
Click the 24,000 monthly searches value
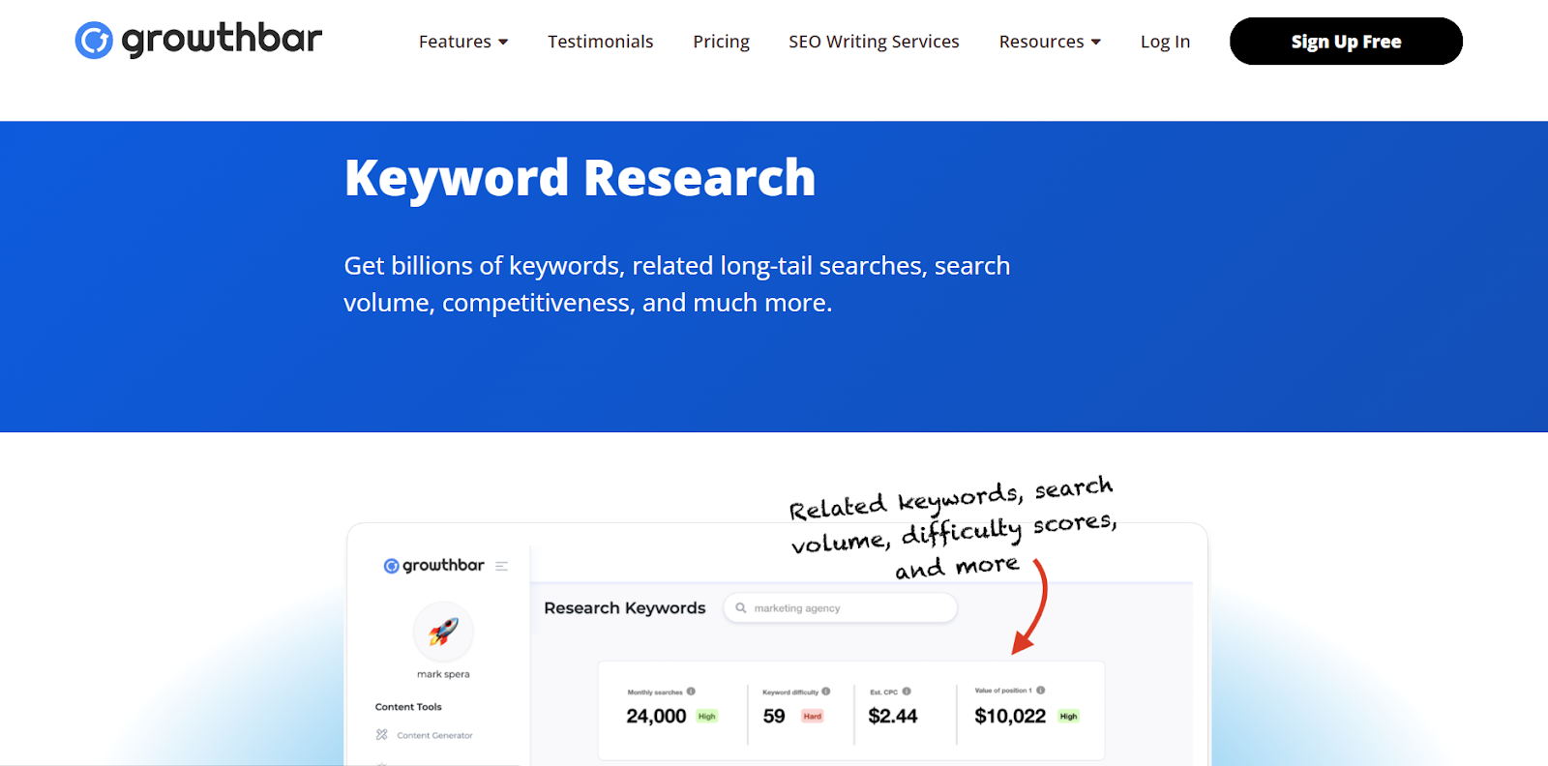coord(656,717)
